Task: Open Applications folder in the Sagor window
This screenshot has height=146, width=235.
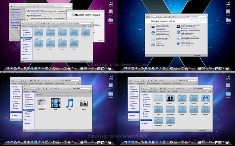Action: pyautogui.click(x=39, y=32)
